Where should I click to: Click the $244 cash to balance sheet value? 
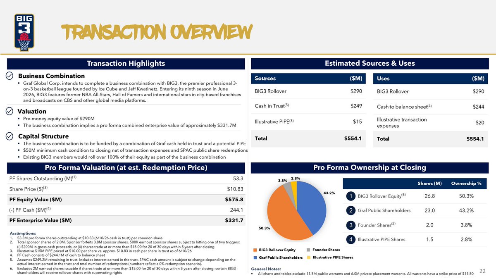pos(478,107)
